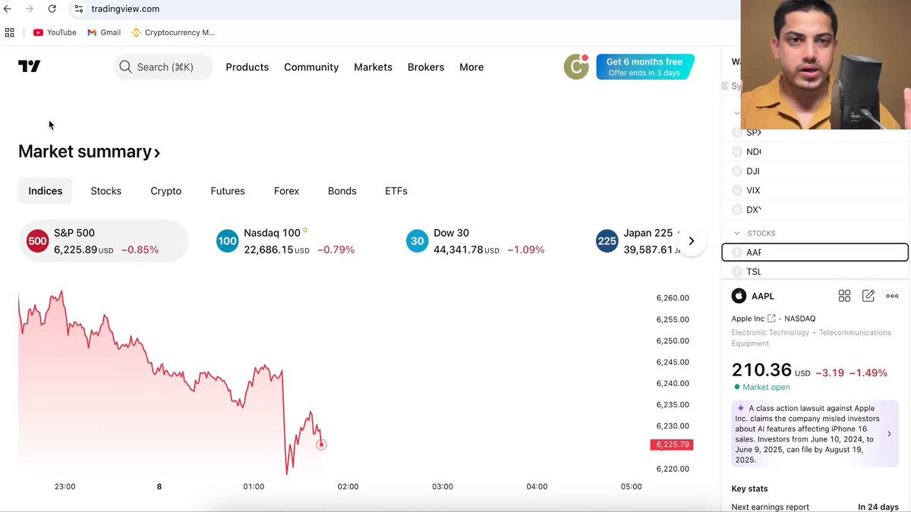
Task: Click the AAPL price 210.36
Action: (761, 369)
